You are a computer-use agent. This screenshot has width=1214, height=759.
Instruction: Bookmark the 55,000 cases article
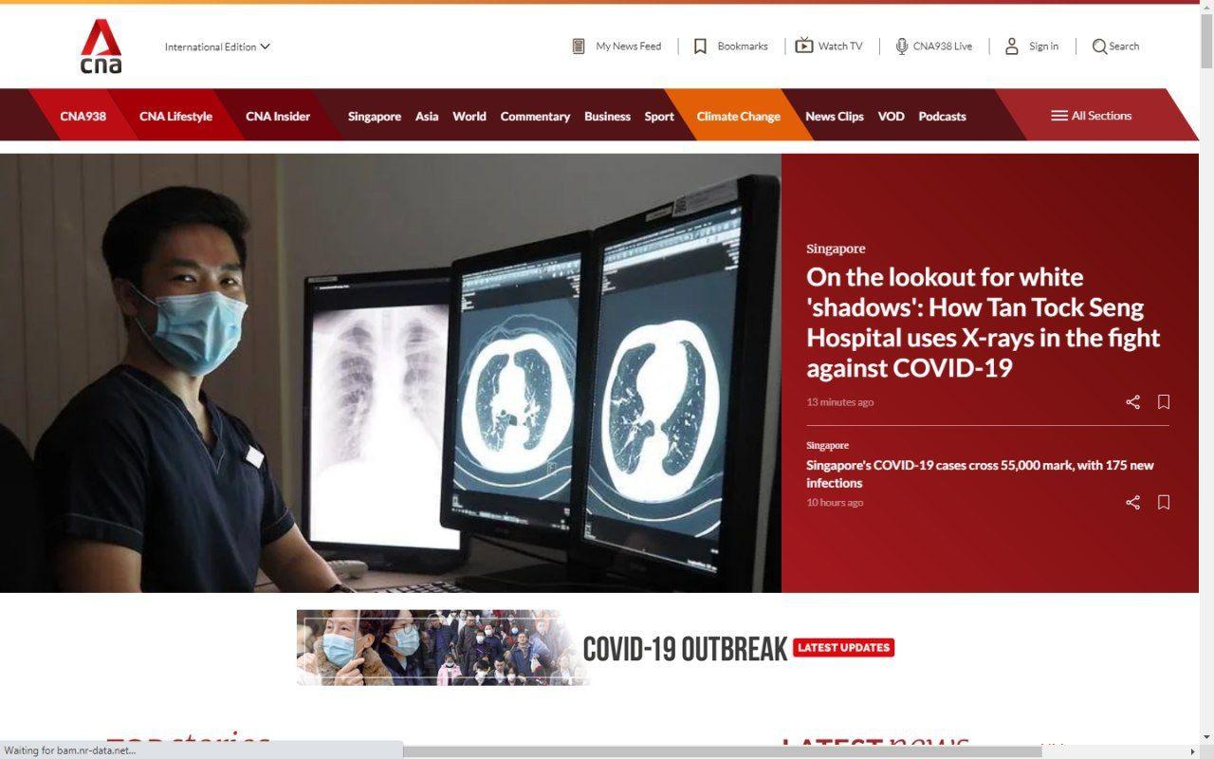pos(1164,503)
